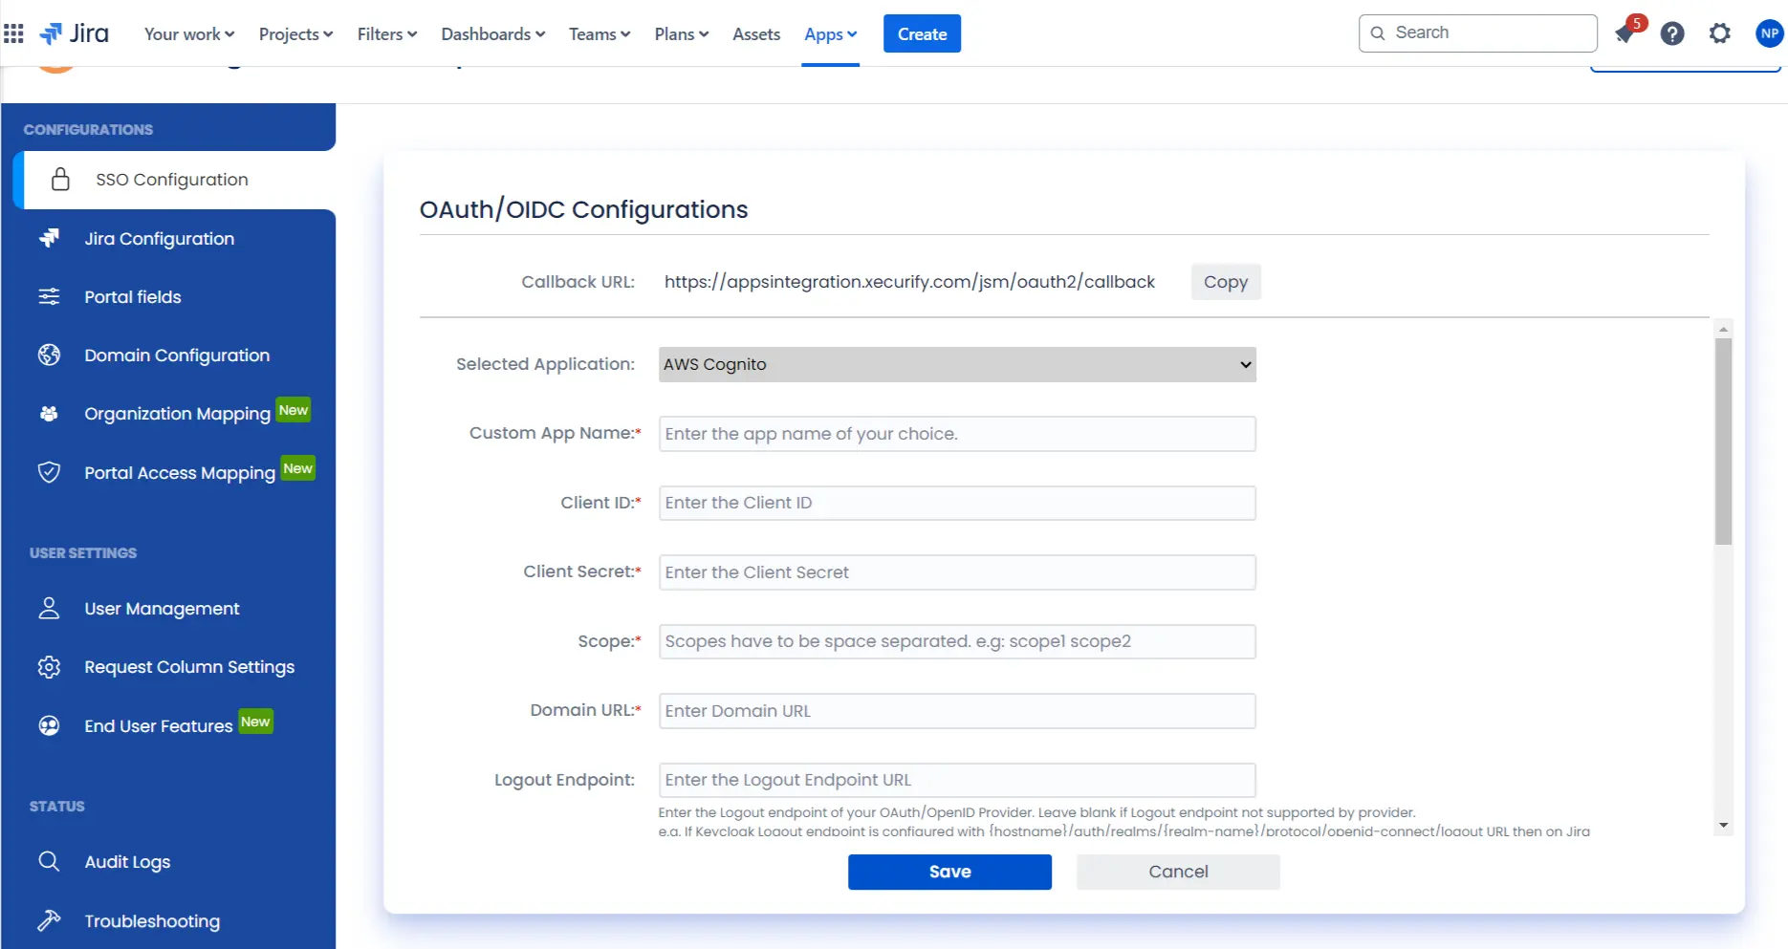Click the New badge beside End User Features
Screen dimensions: 1788x949
point(255,722)
